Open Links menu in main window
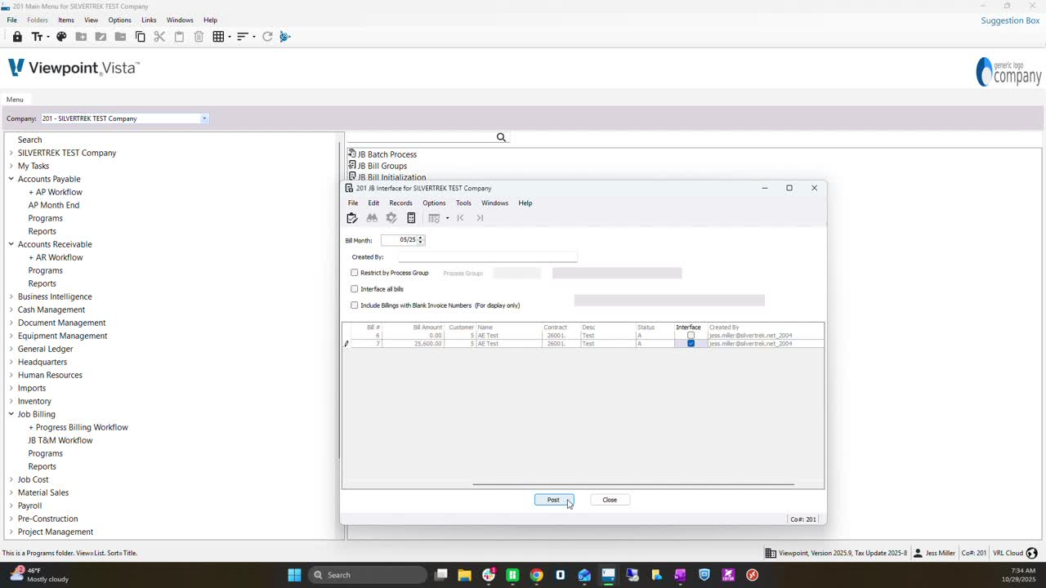The width and height of the screenshot is (1046, 588). point(149,20)
